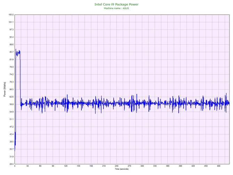The width and height of the screenshot is (233, 175).
Task: Pick the 70.3 tick on the power axis
Action: (11, 82)
